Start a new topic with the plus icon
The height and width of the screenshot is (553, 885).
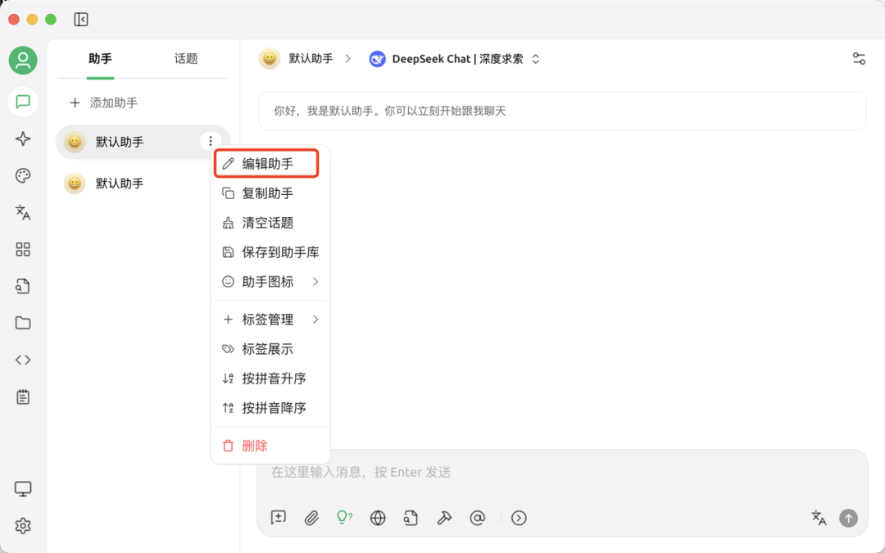(x=278, y=518)
